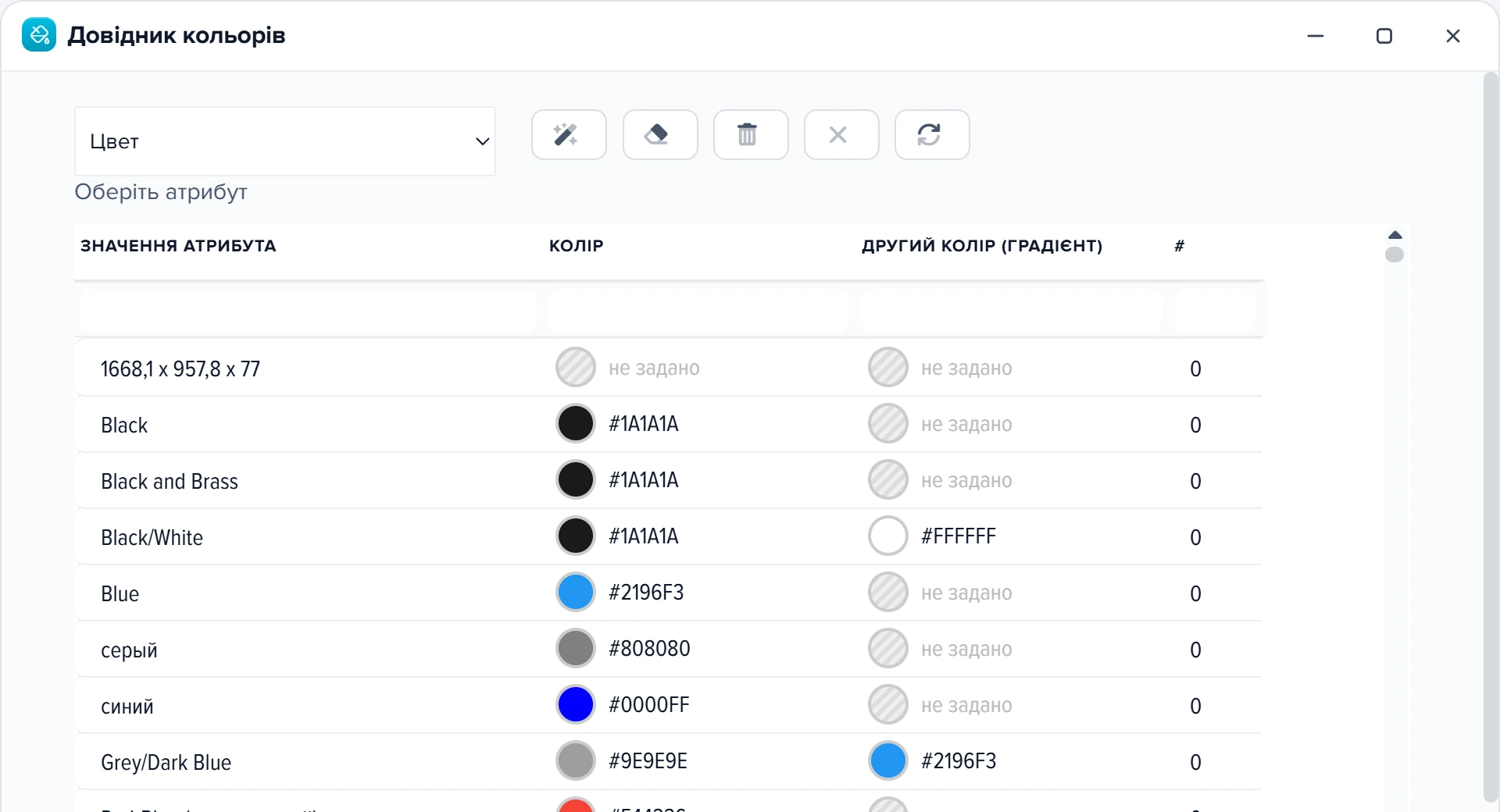Click Grey/Dark Blue second color blue swatch
This screenshot has height=812, width=1500.
[888, 761]
